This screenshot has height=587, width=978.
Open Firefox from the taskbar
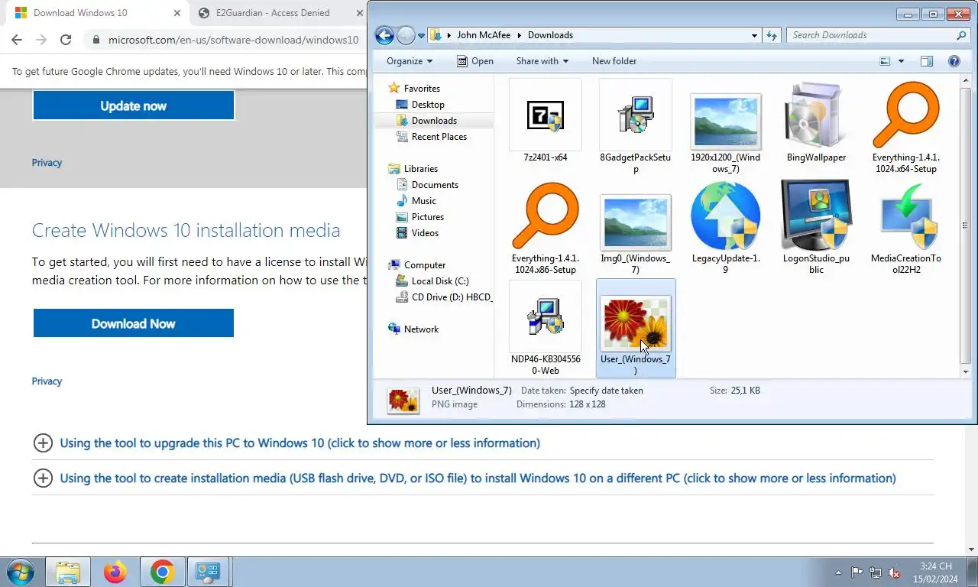[115, 572]
